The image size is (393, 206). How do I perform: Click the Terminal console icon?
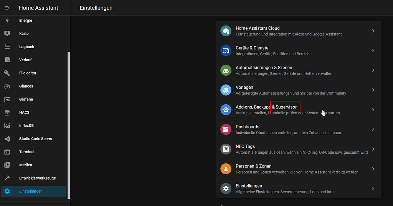[x=7, y=152]
